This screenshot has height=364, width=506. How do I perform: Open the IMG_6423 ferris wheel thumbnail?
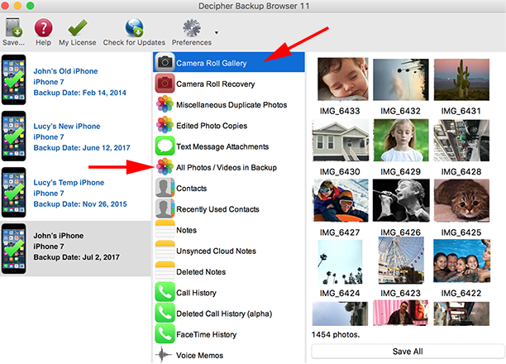401,261
